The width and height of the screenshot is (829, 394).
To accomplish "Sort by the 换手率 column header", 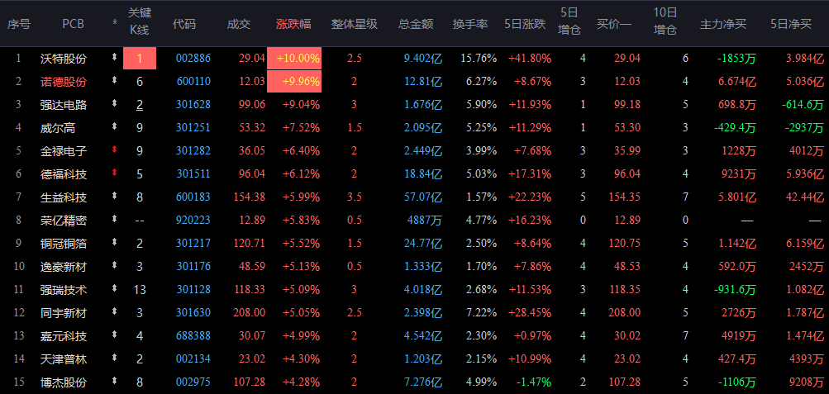I will coord(470,24).
